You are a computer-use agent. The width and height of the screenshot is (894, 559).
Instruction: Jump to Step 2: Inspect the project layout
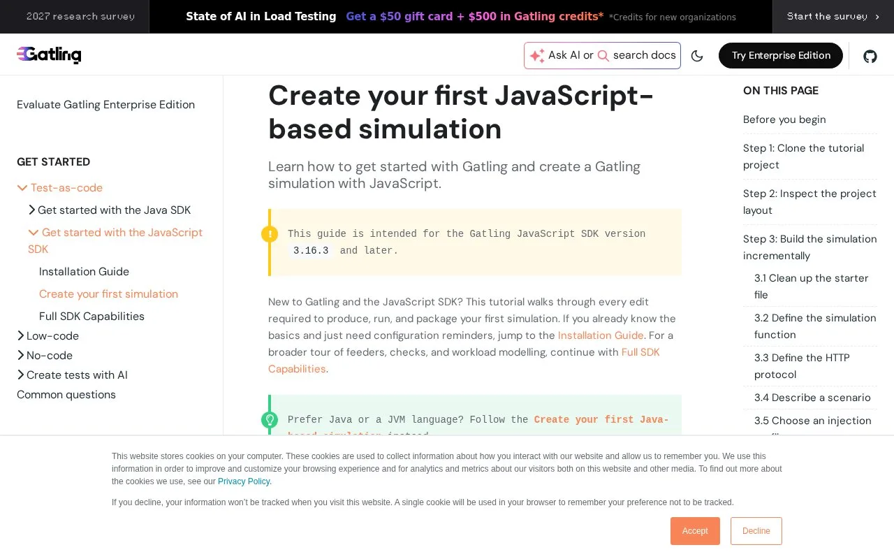coord(809,202)
